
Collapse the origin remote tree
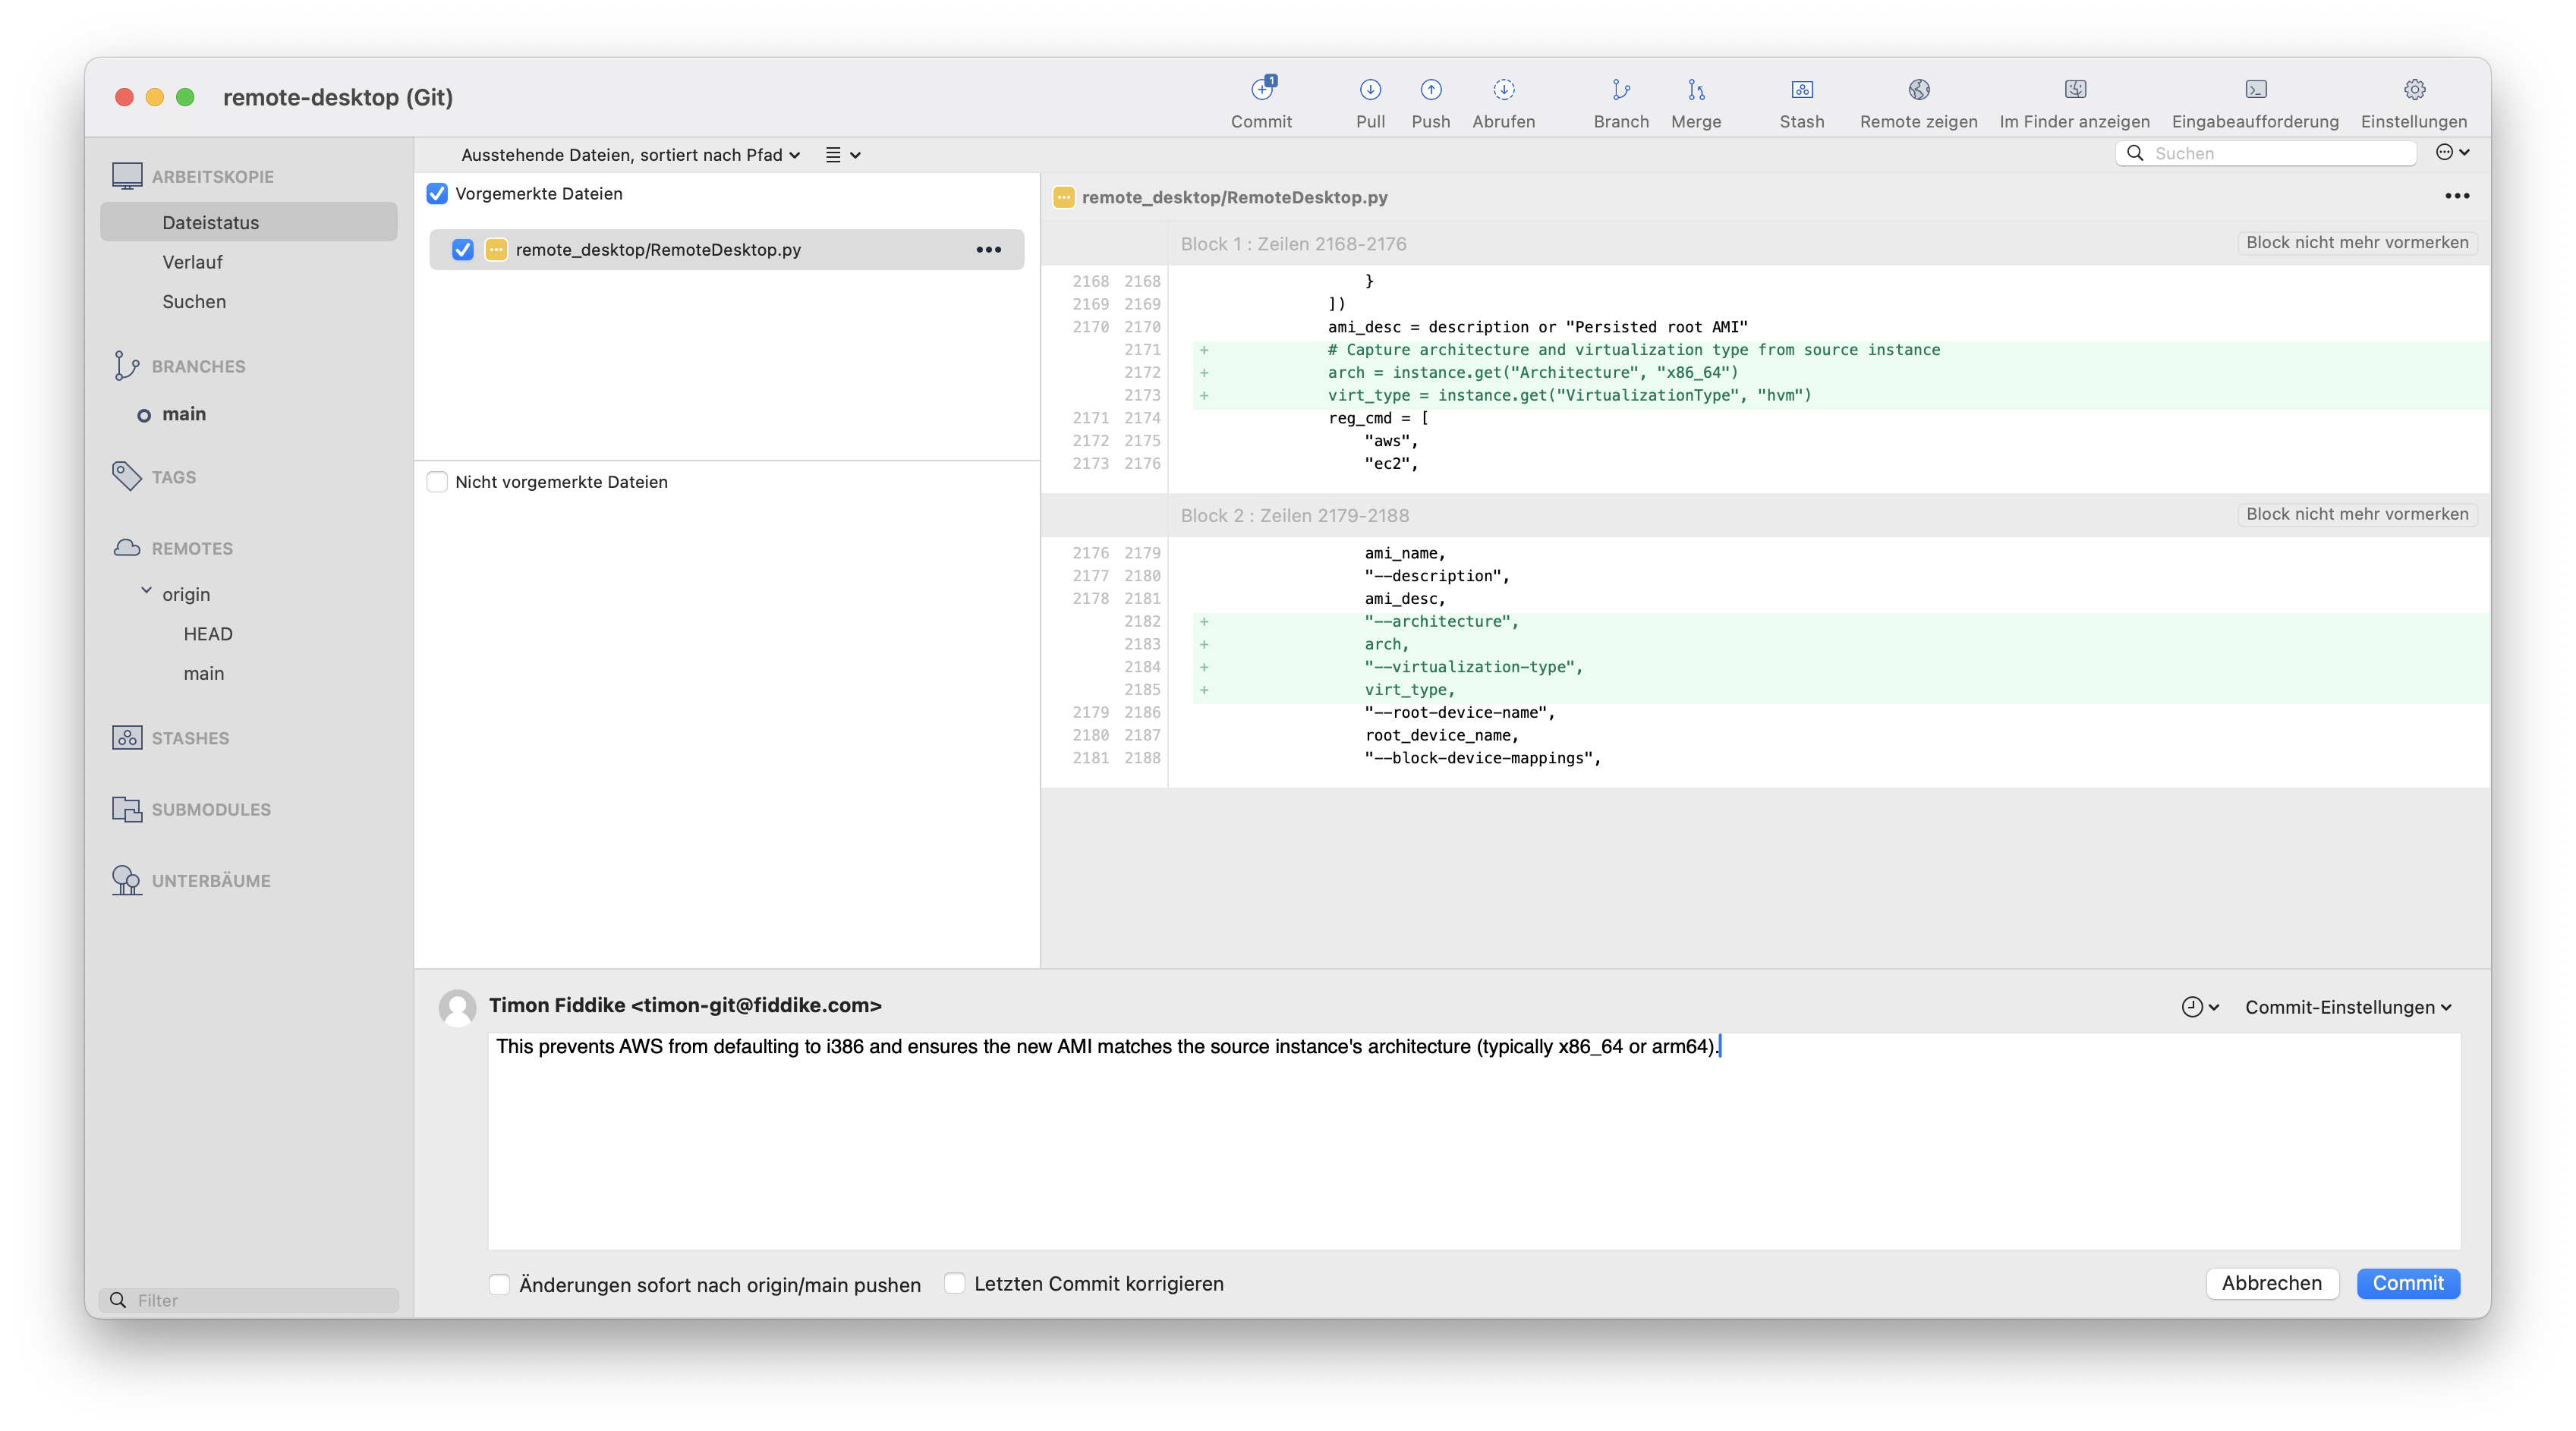pos(146,592)
